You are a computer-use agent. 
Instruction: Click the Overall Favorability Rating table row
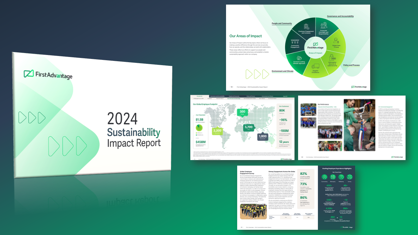click(292, 217)
